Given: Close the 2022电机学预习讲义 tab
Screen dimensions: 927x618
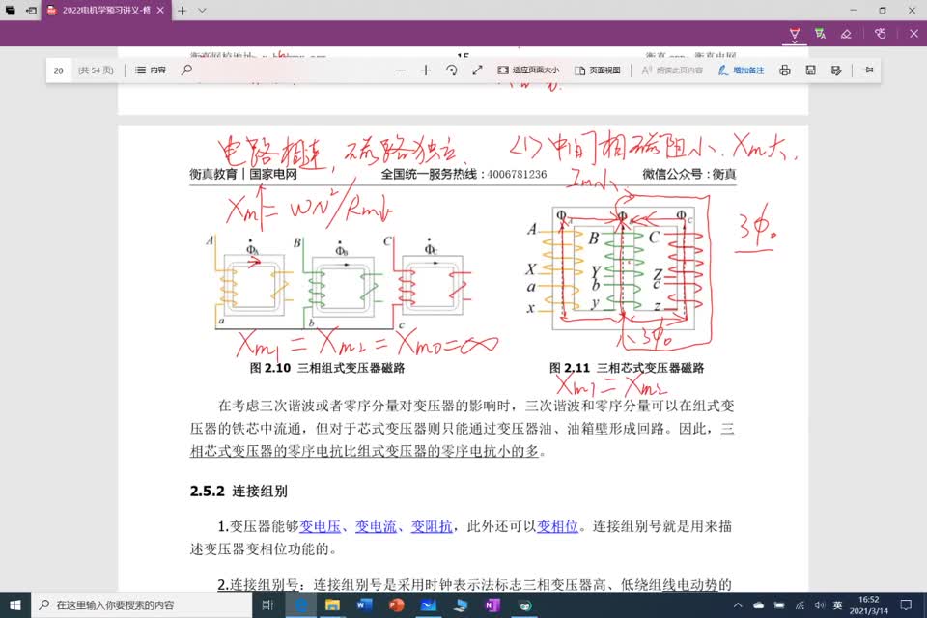Looking at the screenshot, I should 160,10.
